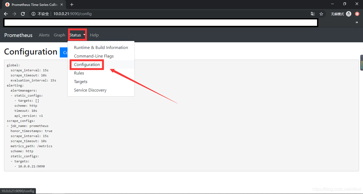
Task: Click the 'honor_timestamps: true' line
Action: [x=31, y=131]
